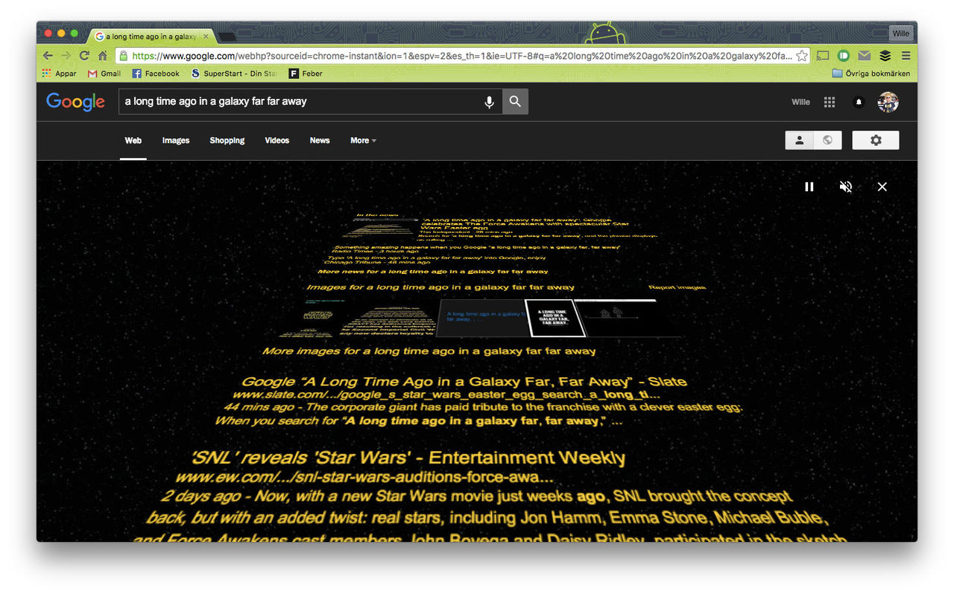Click the Google logo
Image resolution: width=954 pixels, height=594 pixels.
(75, 102)
